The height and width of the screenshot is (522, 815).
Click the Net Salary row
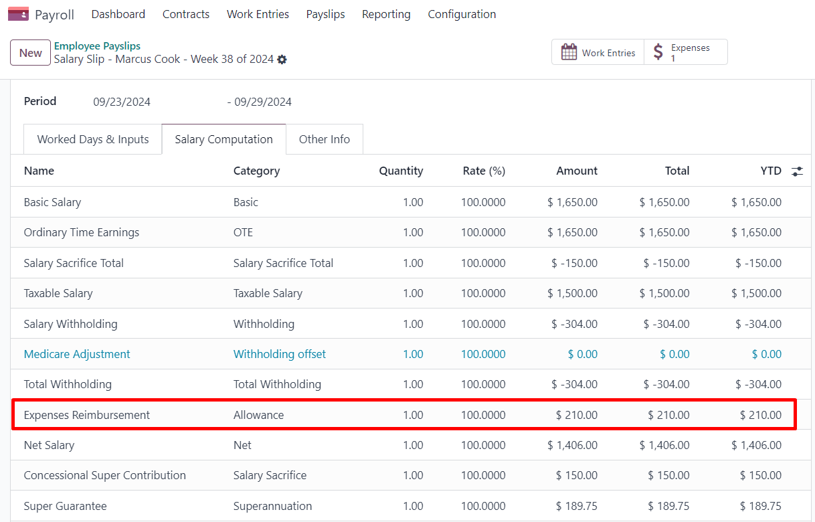point(49,445)
